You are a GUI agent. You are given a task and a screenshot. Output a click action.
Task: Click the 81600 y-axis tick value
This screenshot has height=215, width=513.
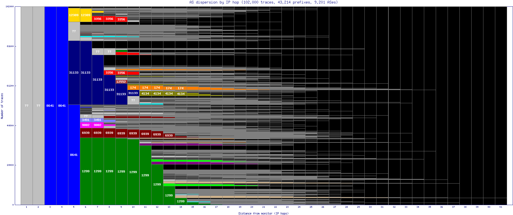pyautogui.click(x=10, y=46)
